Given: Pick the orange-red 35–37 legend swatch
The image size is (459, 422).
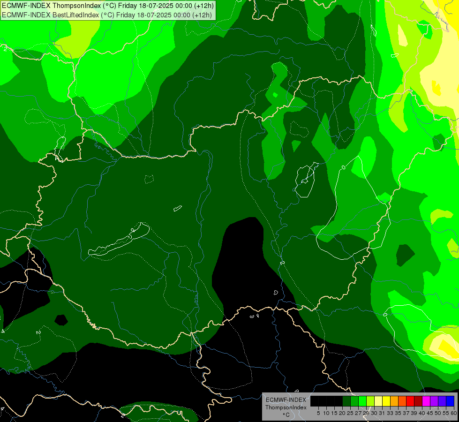Looking at the screenshot, I should pos(402,401).
